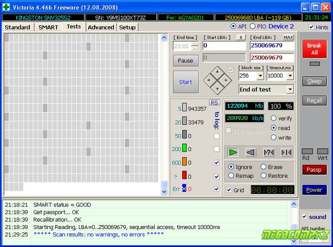This screenshot has height=247, width=333.
Task: Click the orange 600 ms color block
Action: click(184, 162)
